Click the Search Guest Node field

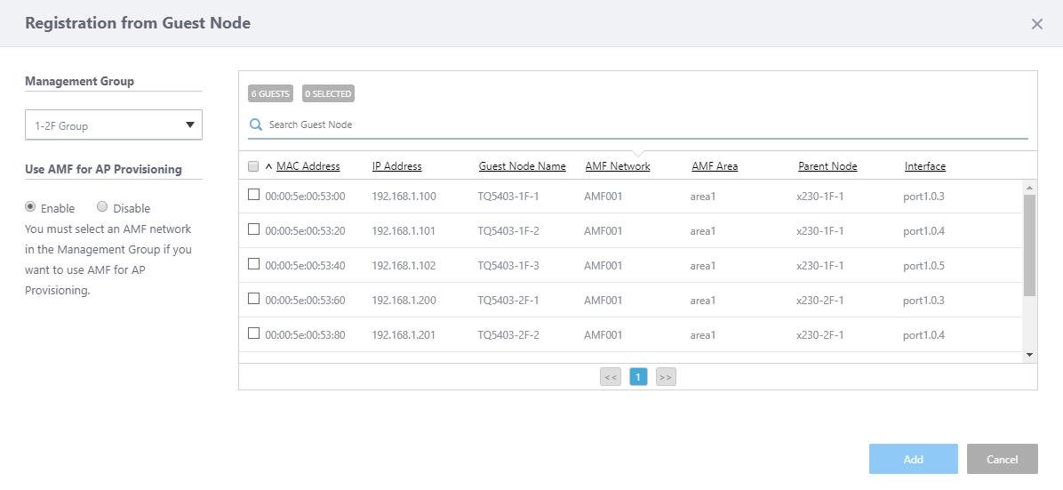638,125
